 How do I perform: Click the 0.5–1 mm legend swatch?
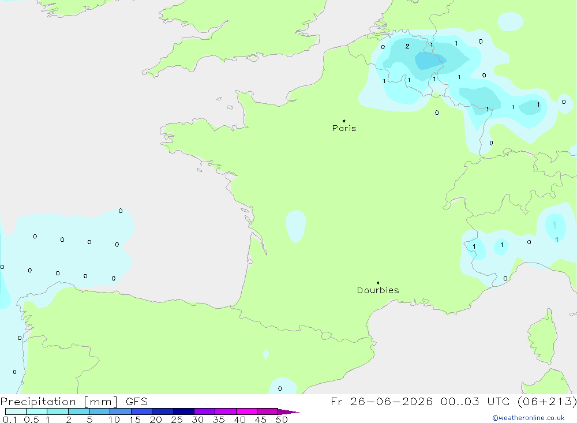[37, 411]
